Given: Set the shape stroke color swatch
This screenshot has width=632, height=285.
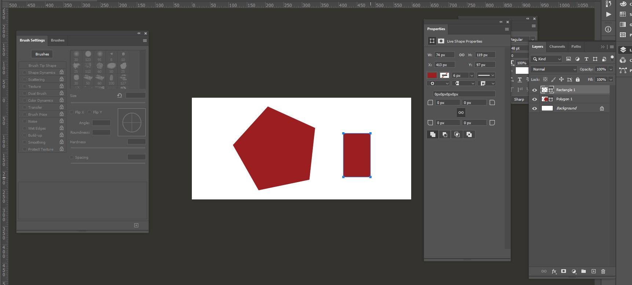Looking at the screenshot, I should 445,75.
